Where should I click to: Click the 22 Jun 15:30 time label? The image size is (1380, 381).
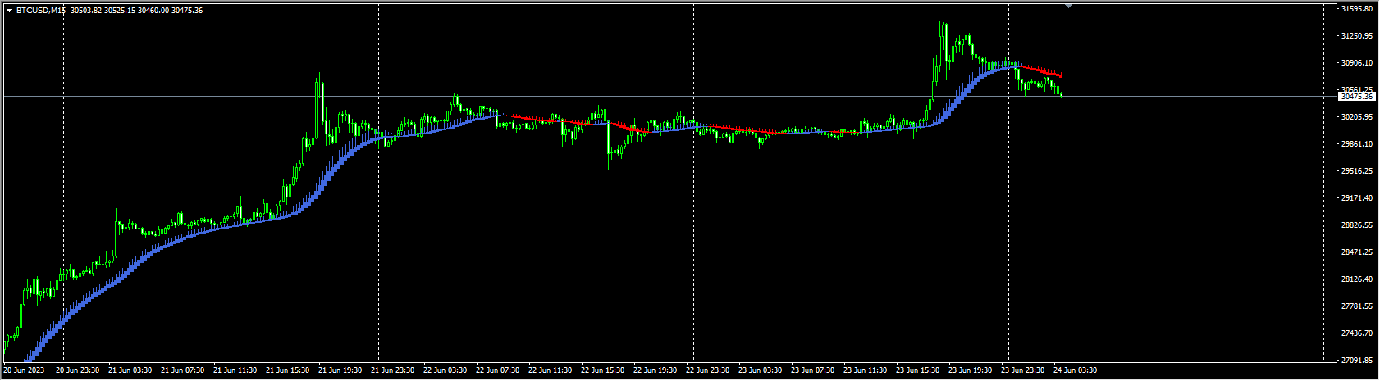point(602,370)
